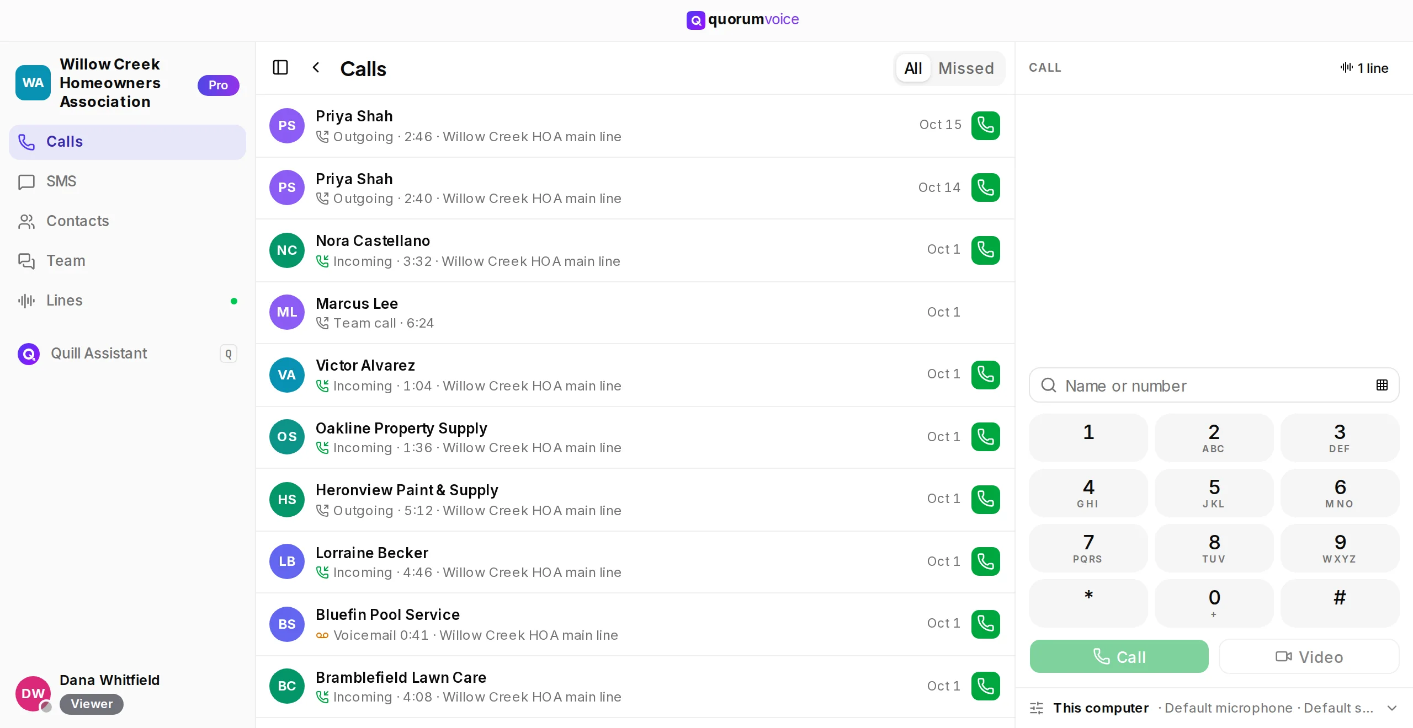The width and height of the screenshot is (1413, 728).
Task: Tap the dial pad star key
Action: [1088, 603]
